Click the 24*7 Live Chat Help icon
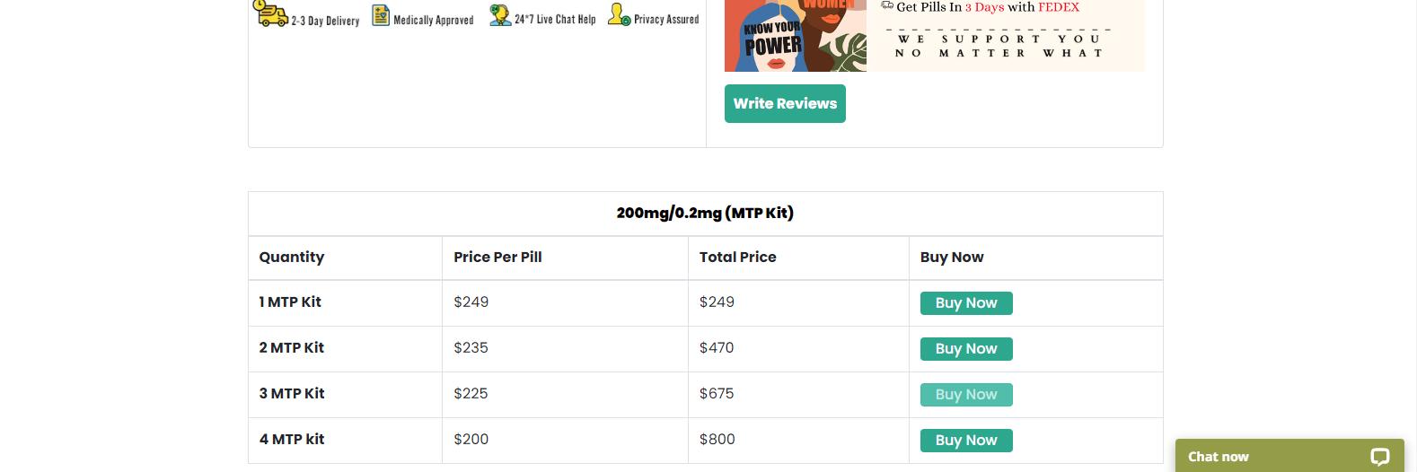Viewport: 1417px width, 472px height. pos(500,15)
